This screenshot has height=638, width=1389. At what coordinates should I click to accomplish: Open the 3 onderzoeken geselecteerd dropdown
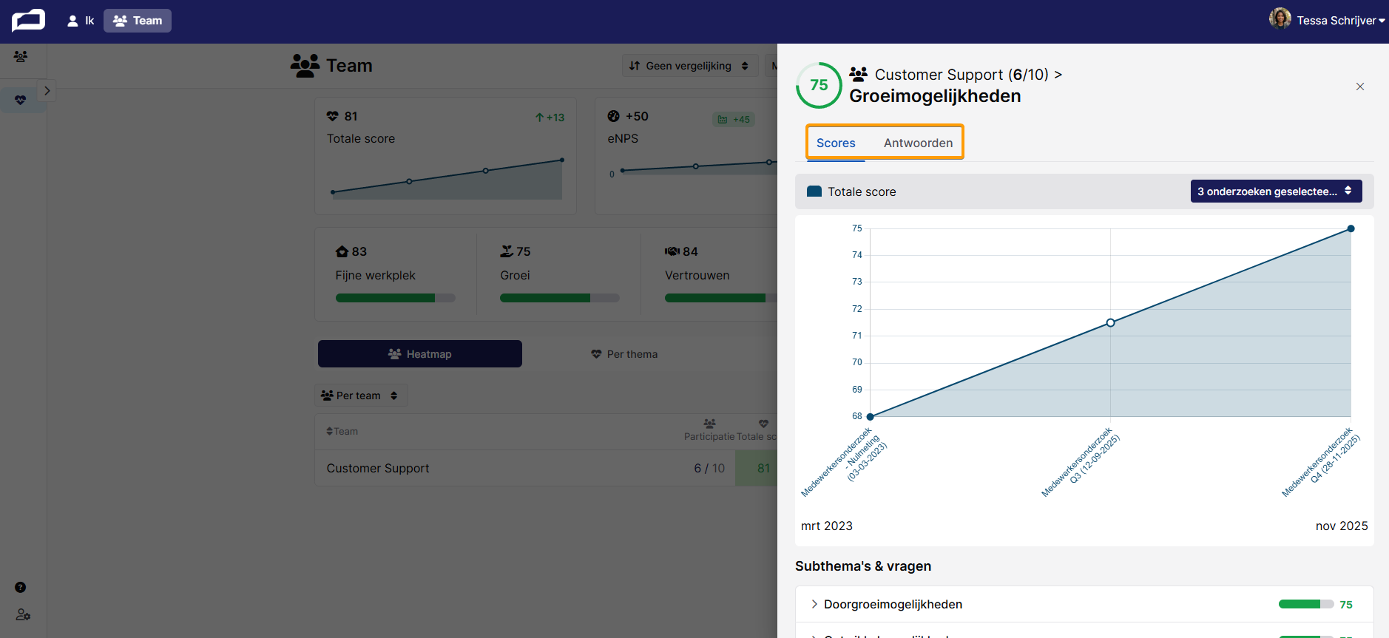pos(1276,191)
